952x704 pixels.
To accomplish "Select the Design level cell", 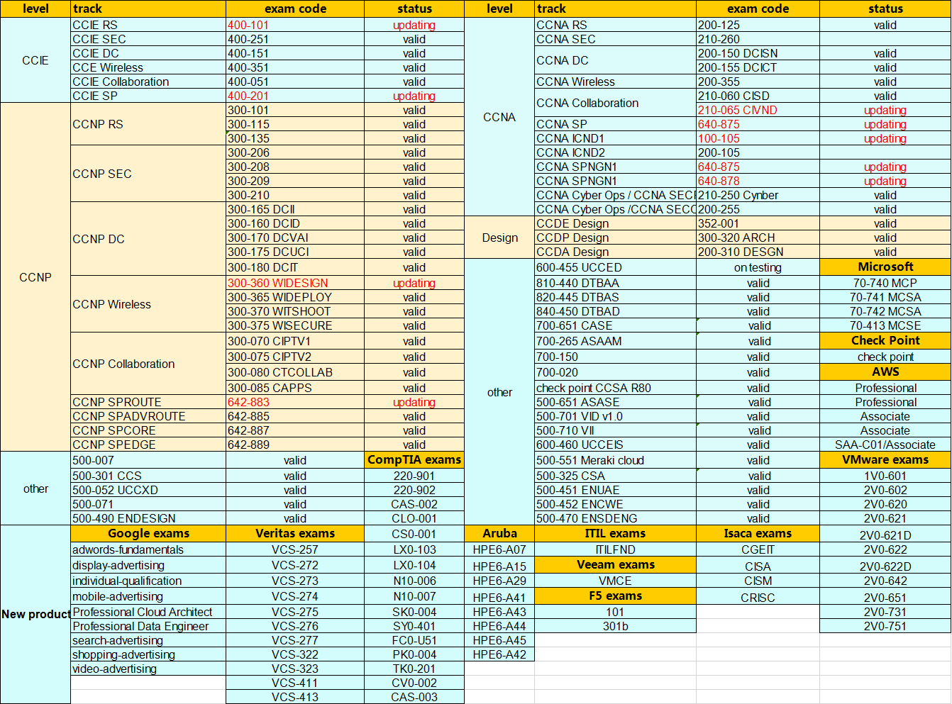I will pyautogui.click(x=499, y=238).
